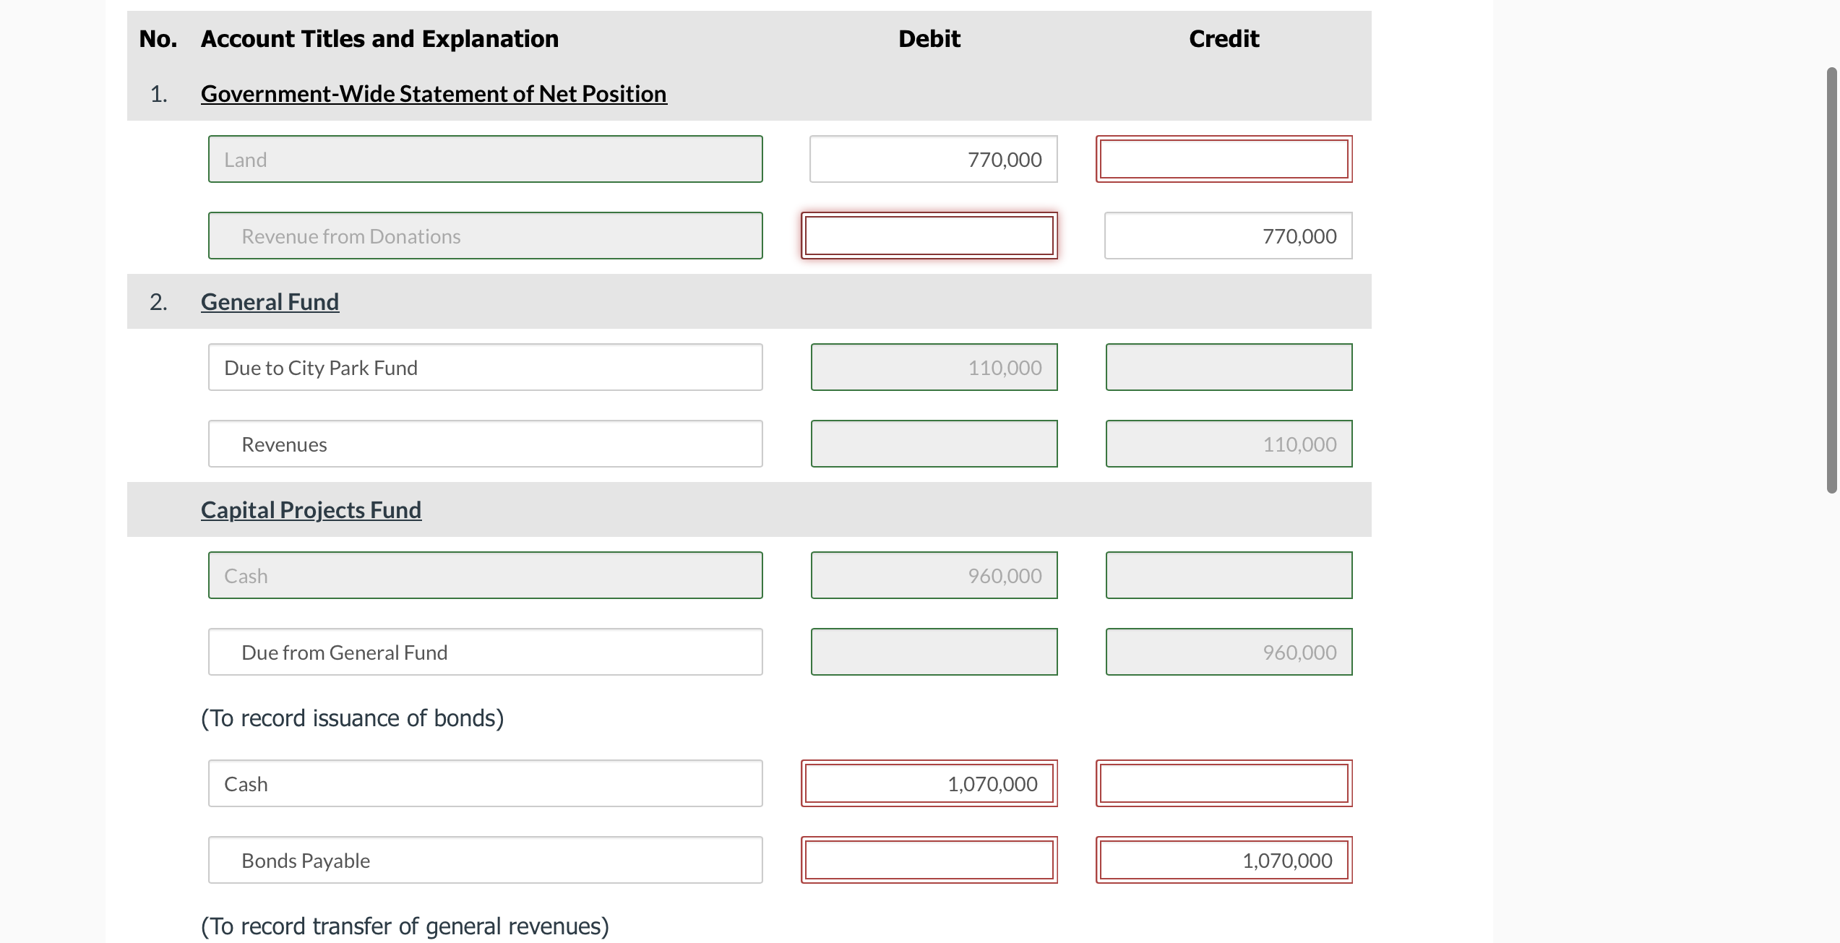Click the empty debit field beside Bonds Payable
This screenshot has height=943, width=1840.
click(x=929, y=860)
